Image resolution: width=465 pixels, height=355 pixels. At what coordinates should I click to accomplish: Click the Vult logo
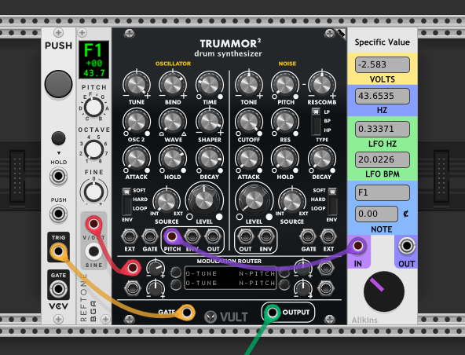coord(226,317)
